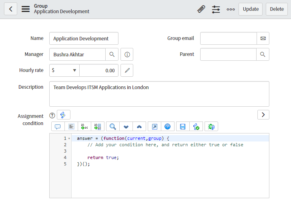
Task: Check script syntax with checkmark icon
Action: [196, 127]
